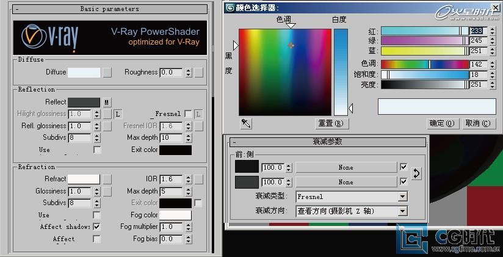Viewport: 503px width, 257px height.
Task: Click the second falloff side color swatch
Action: [247, 182]
